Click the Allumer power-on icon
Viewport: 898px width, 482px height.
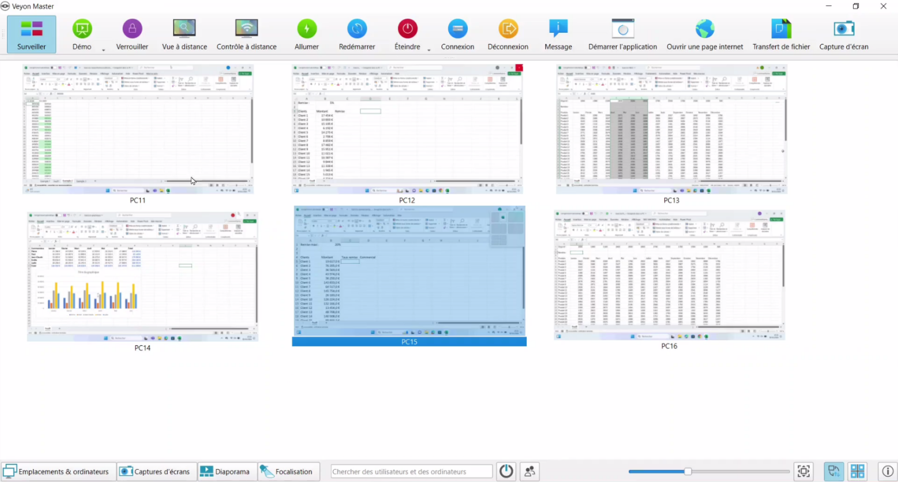coord(306,29)
